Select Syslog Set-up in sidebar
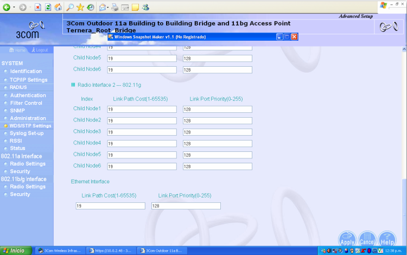 coord(27,133)
